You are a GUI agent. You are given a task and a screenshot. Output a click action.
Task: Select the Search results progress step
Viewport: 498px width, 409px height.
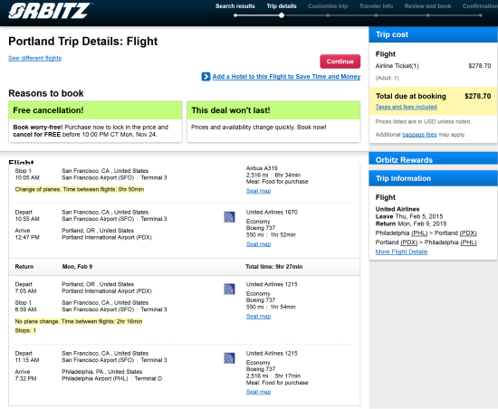click(x=235, y=6)
